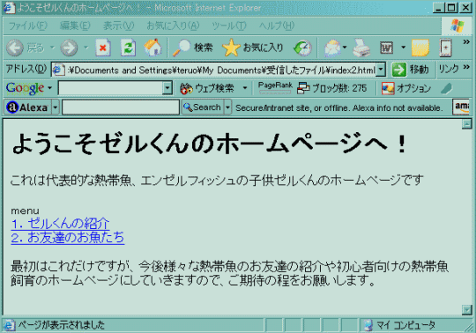The height and width of the screenshot is (333, 476).
Task: Click the ウェブ検索 binoculars button
Action: tap(207, 88)
